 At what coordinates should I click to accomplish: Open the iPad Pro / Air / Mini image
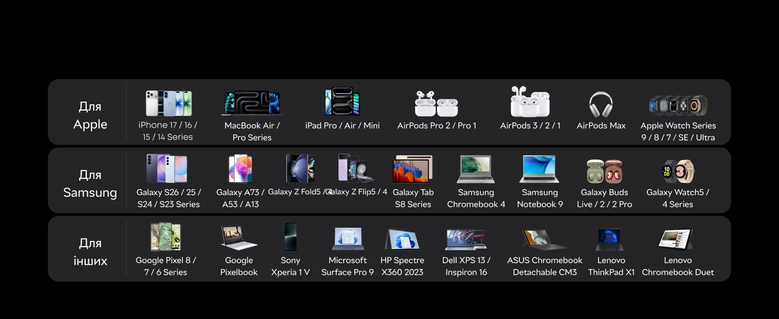point(343,102)
